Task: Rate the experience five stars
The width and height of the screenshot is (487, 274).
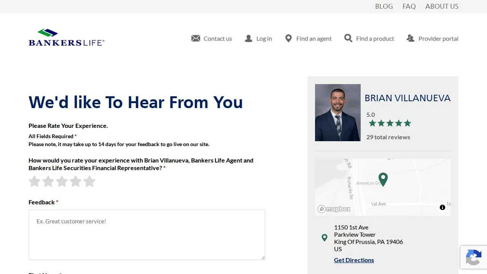Action: click(x=89, y=182)
